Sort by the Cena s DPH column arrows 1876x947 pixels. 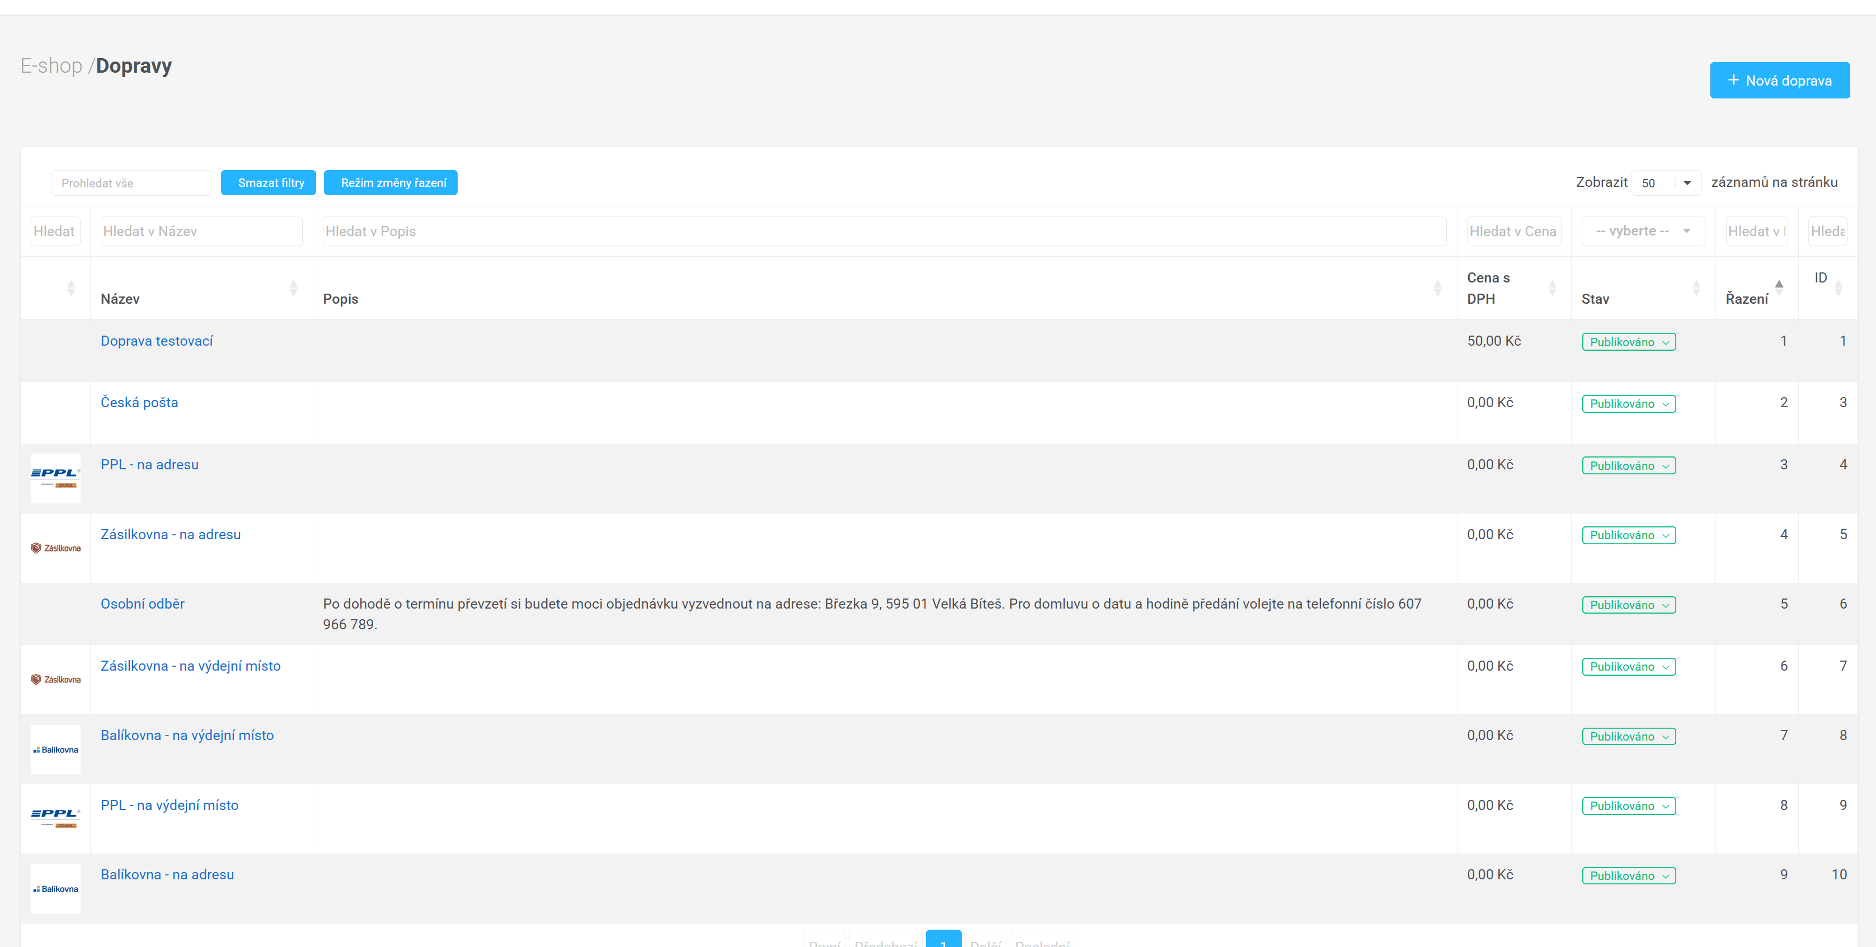coord(1552,288)
